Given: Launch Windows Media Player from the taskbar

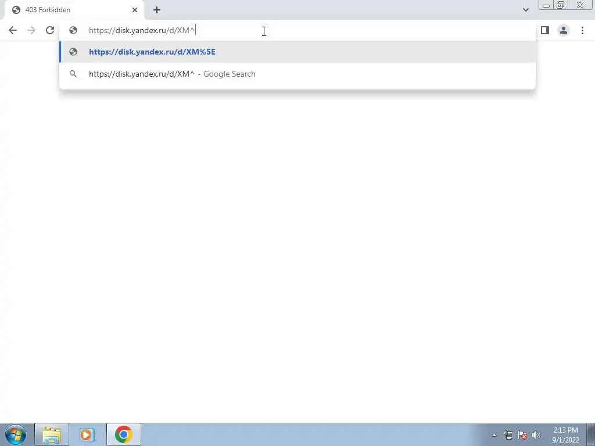Looking at the screenshot, I should click(x=87, y=434).
